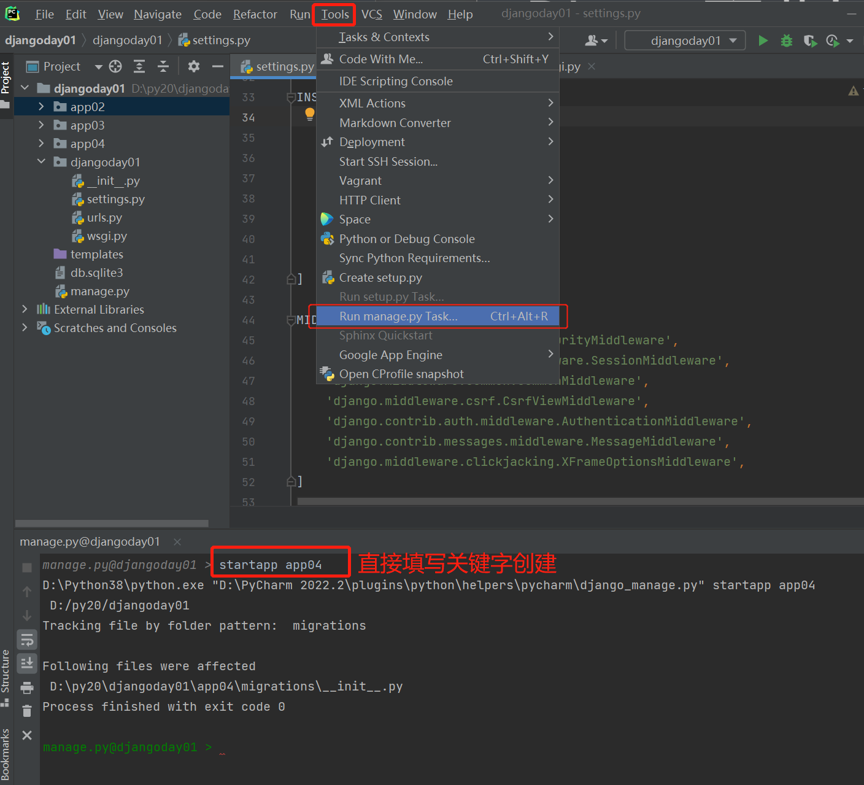This screenshot has width=864, height=785.
Task: Select Python or Debug Console menu item
Action: pos(438,239)
